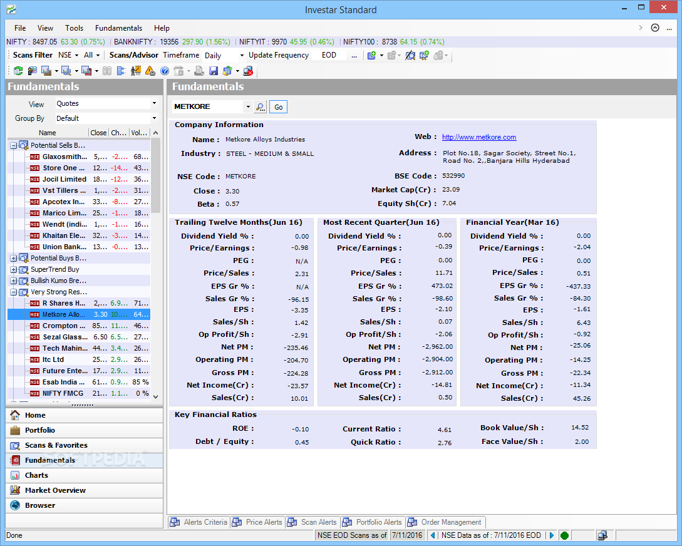
Task: Open the File menu
Action: coord(20,28)
